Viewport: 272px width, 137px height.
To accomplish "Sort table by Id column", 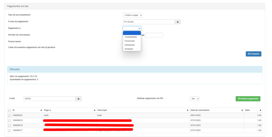I will 41,110.
